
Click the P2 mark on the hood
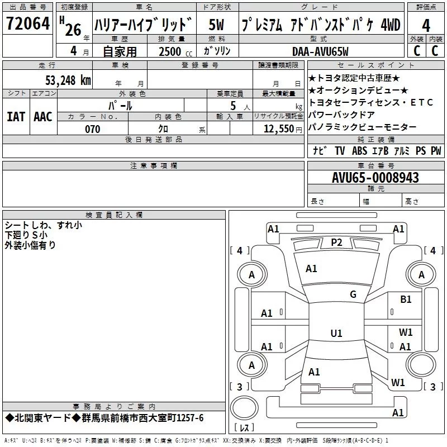tap(336, 242)
